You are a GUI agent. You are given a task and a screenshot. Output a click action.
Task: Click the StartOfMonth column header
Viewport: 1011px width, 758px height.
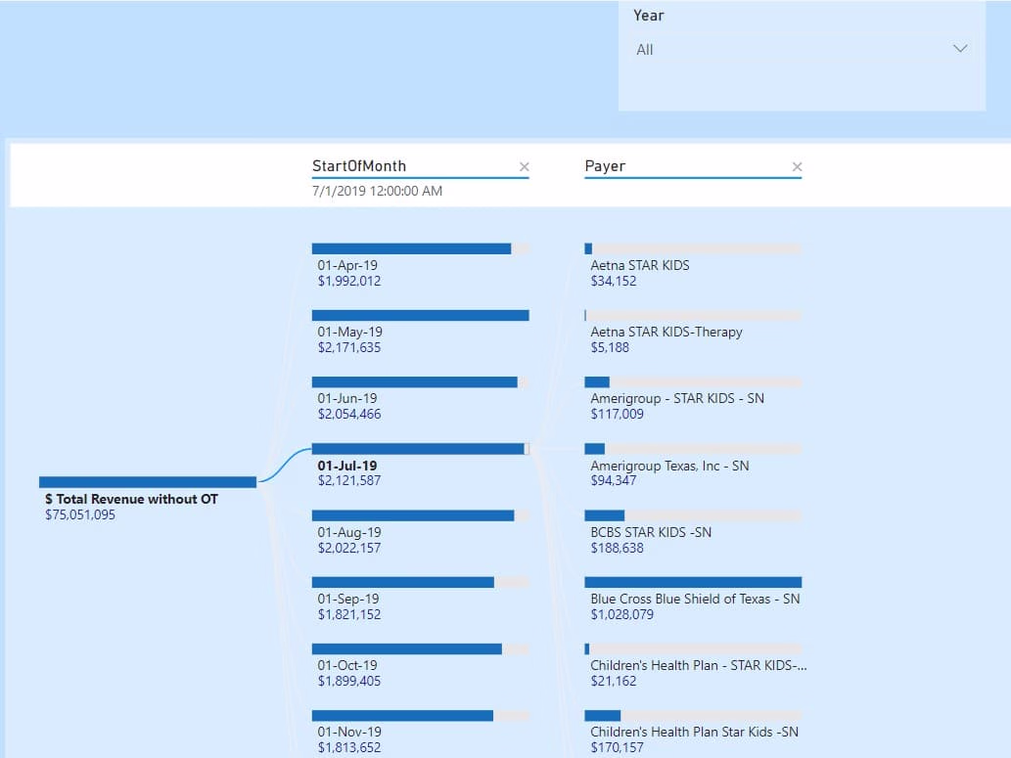tap(359, 166)
